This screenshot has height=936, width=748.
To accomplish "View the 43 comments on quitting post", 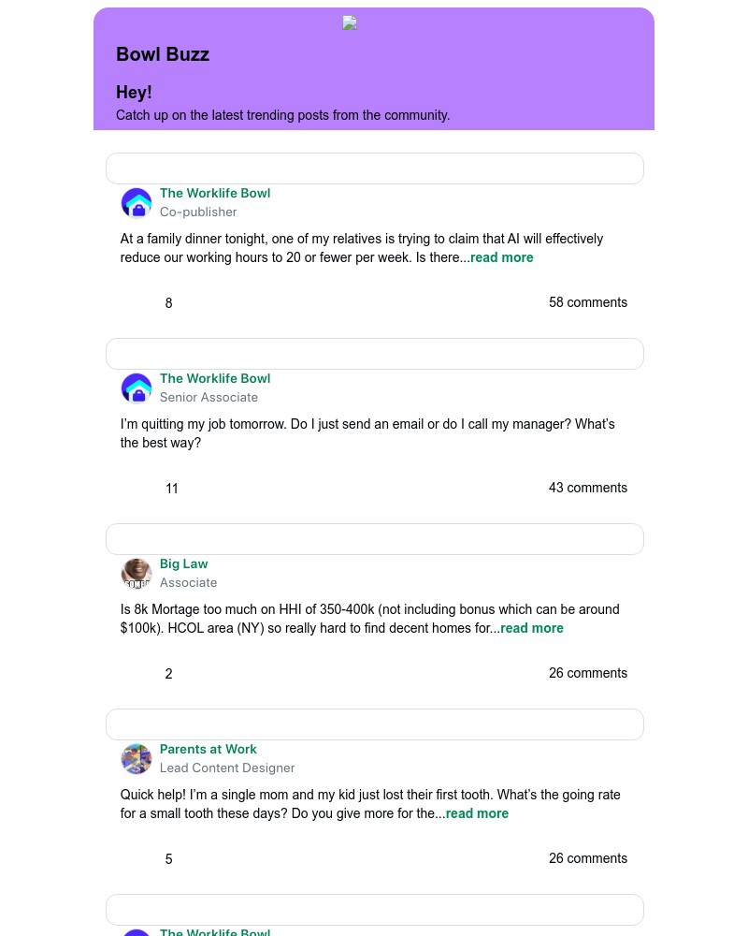I will (588, 489).
